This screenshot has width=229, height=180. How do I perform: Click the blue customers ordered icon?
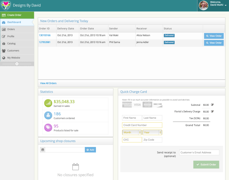48,115
